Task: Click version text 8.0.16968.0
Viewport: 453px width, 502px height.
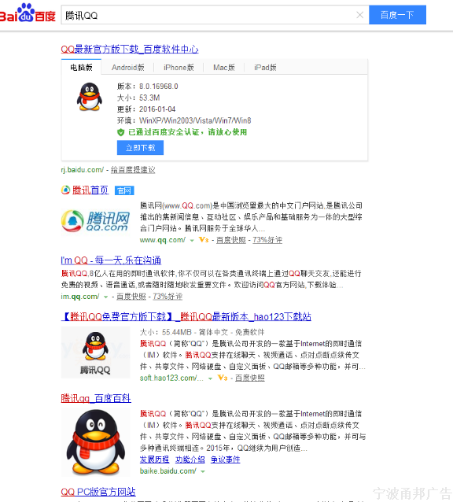Action: (x=159, y=87)
